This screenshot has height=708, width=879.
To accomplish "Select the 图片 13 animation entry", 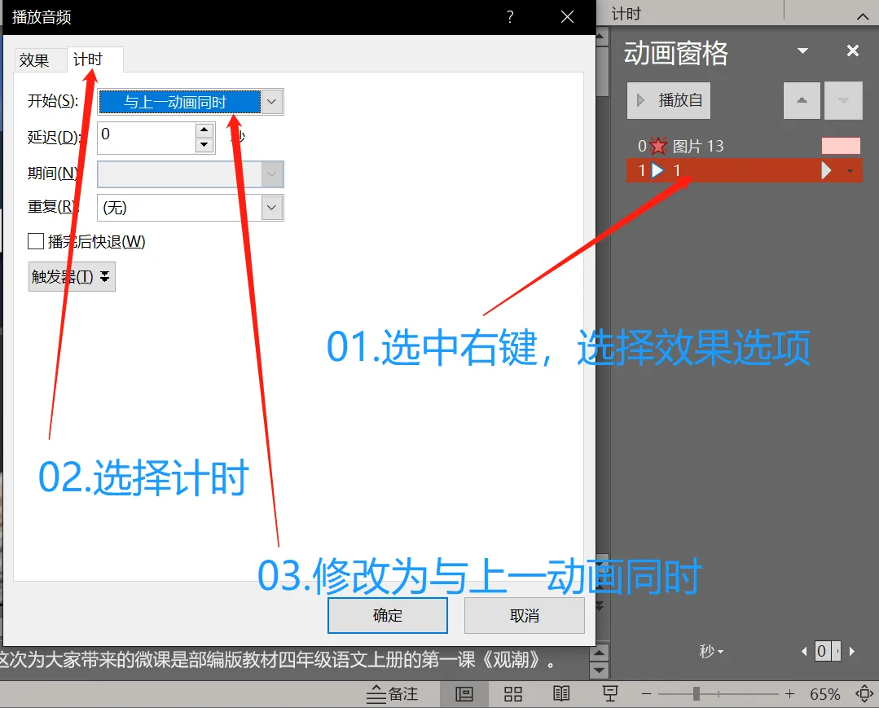I will pyautogui.click(x=744, y=147).
